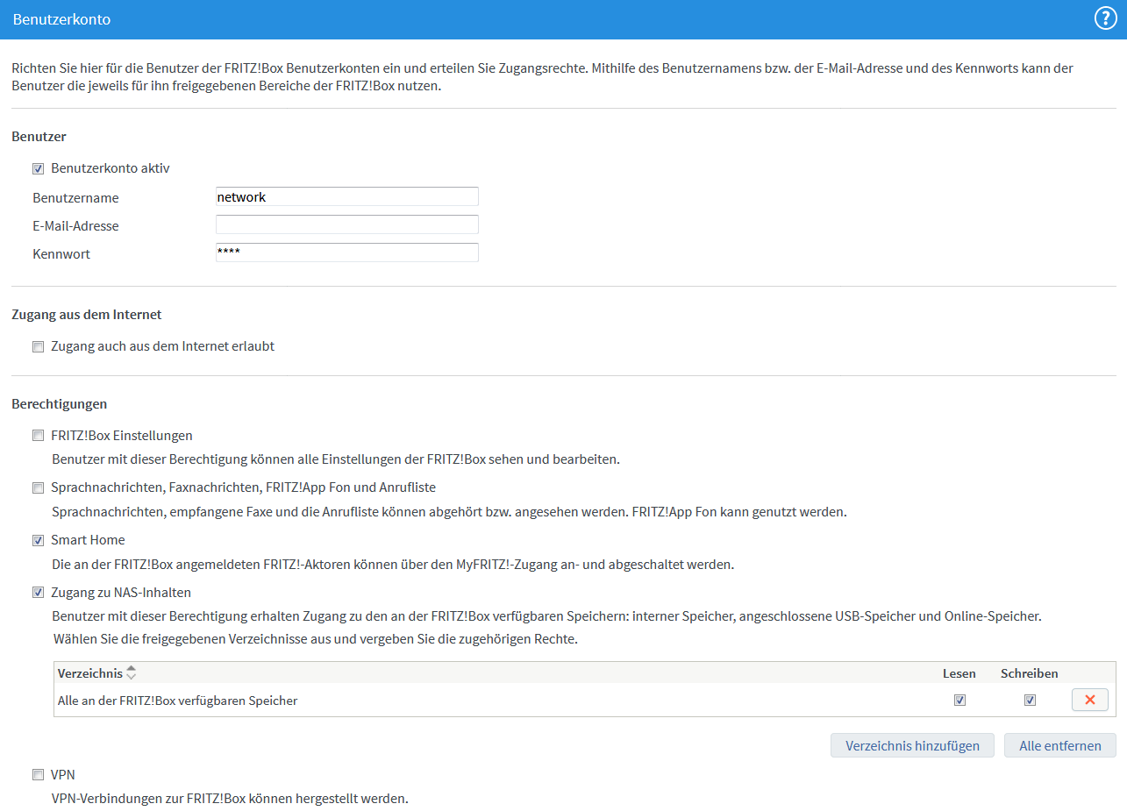Click the intro paragraph starting 'Richten Sie hier'

click(x=542, y=77)
